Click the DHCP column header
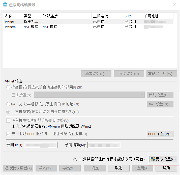180x175 pixels. tap(132, 16)
